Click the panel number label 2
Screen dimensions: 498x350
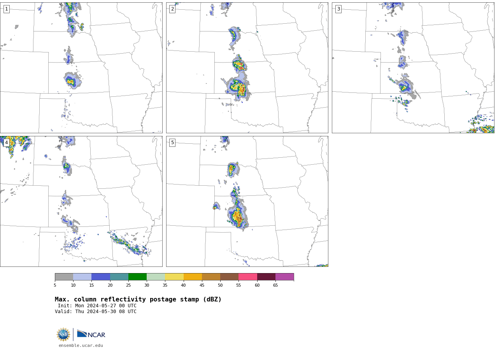[172, 9]
